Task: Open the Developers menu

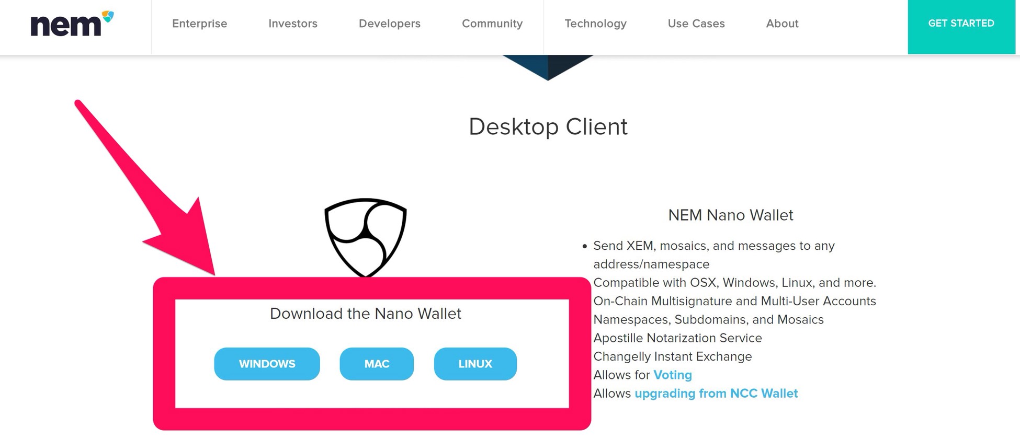Action: [390, 24]
